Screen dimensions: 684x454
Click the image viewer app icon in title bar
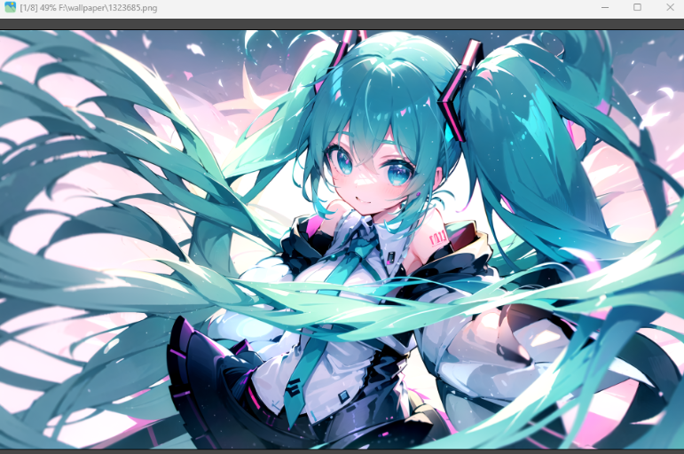[x=10, y=7]
